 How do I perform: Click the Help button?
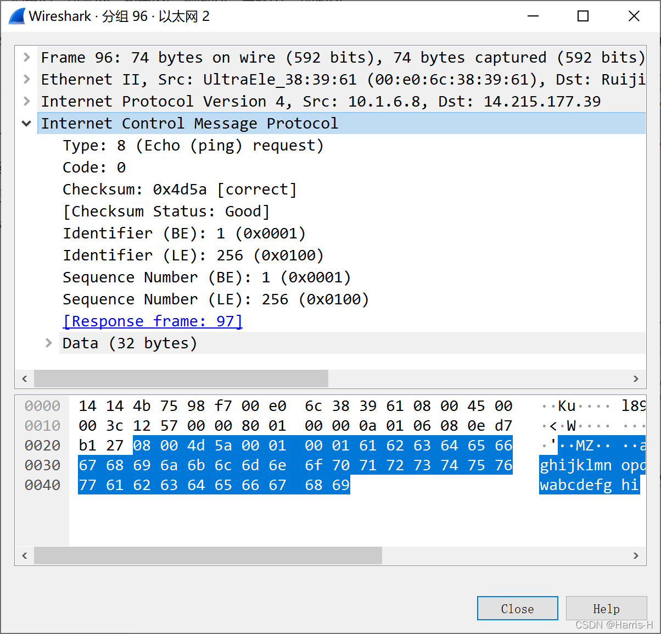606,608
